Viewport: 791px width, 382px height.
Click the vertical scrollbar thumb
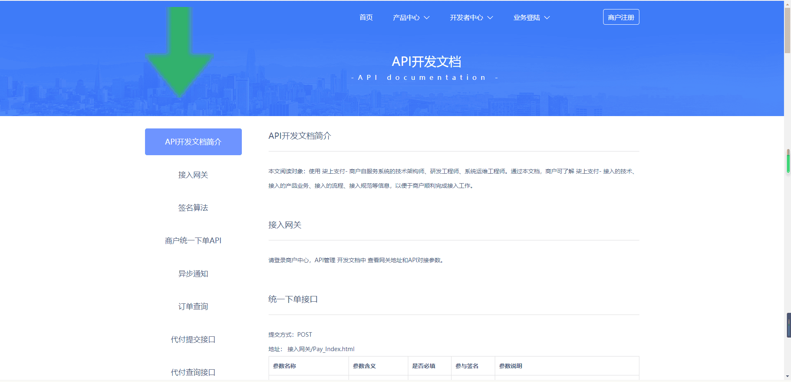787,325
